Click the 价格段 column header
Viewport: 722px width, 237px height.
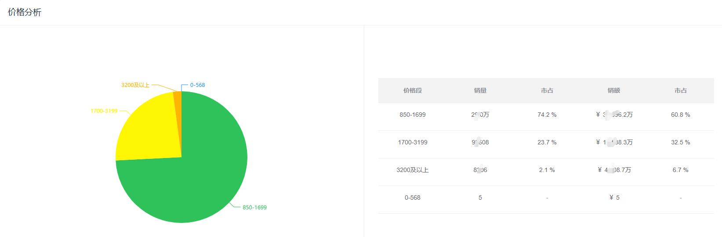click(412, 91)
